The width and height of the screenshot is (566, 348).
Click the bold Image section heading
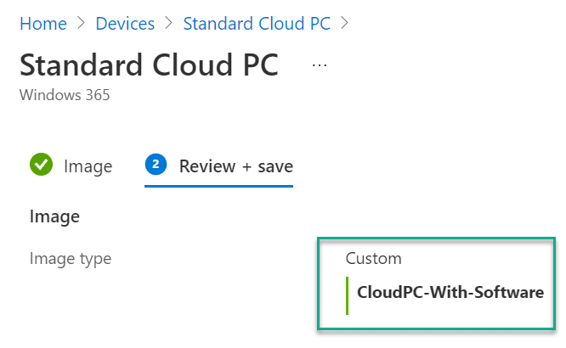[54, 216]
